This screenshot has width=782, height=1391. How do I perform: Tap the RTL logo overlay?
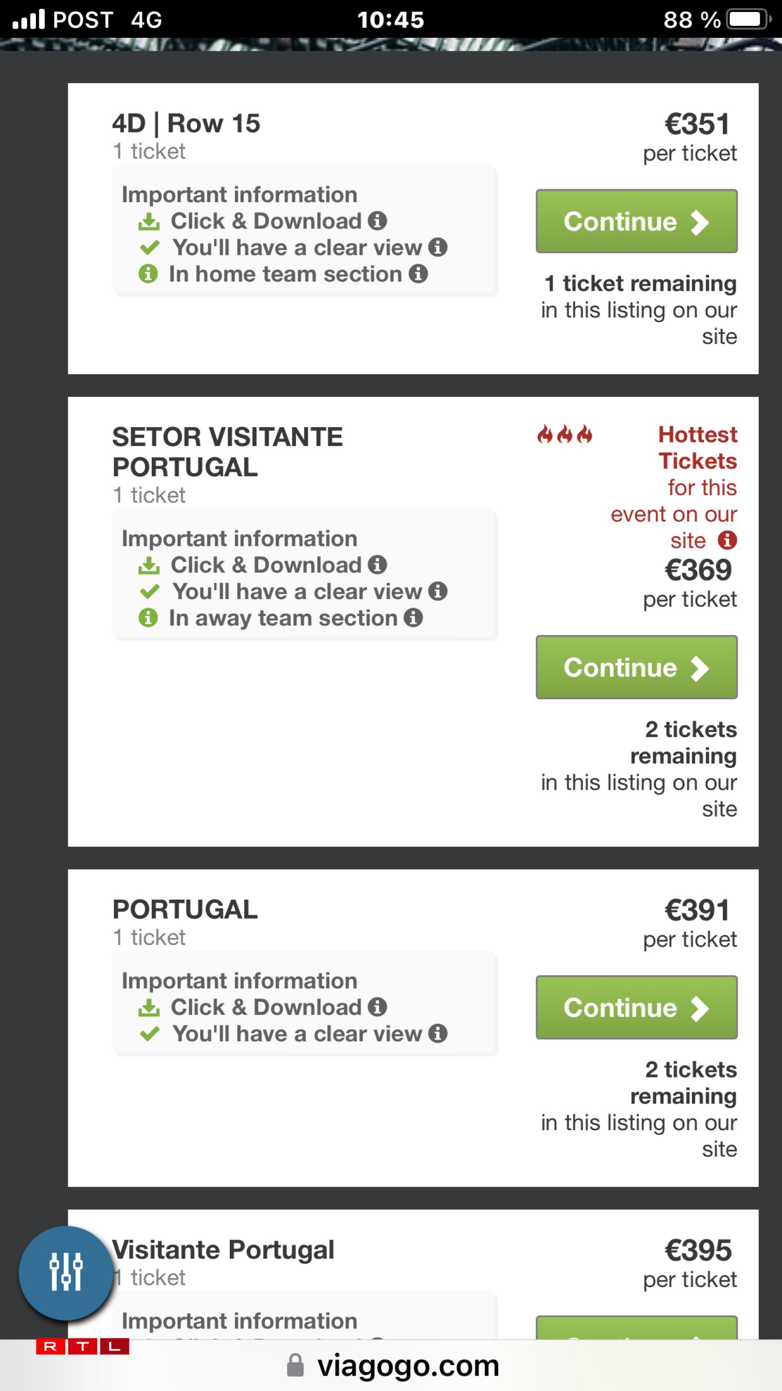[x=83, y=1347]
